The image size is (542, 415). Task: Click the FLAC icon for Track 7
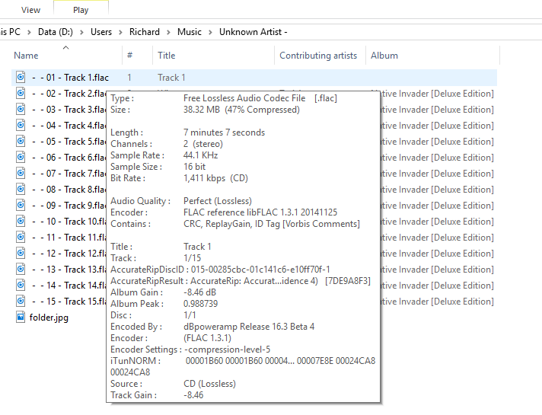click(x=21, y=173)
